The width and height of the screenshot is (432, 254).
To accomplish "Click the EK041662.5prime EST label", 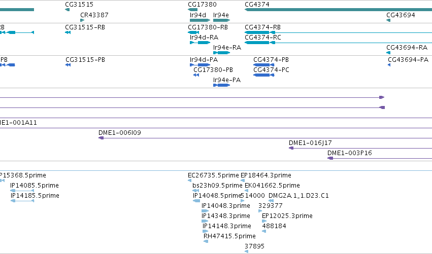I will coord(272,186).
